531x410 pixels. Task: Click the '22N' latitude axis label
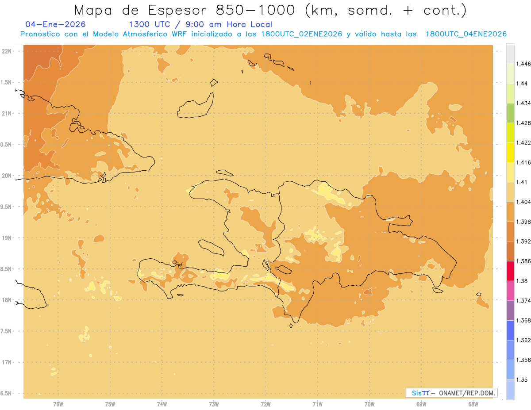tap(7, 51)
